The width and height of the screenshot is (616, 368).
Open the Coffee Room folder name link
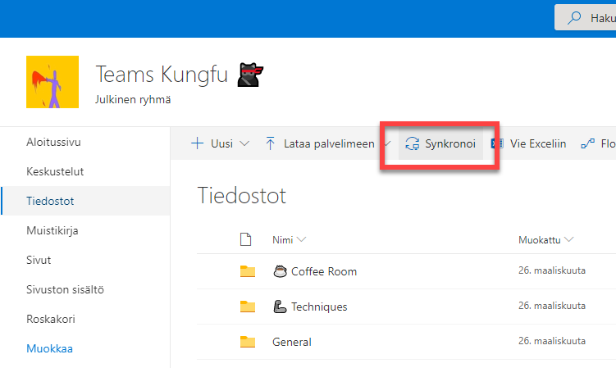[323, 271]
